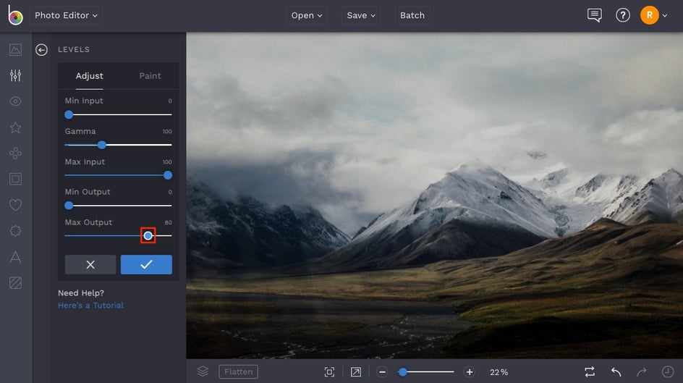Expand the account arrow next to avatar
Image resolution: width=683 pixels, height=383 pixels.
pos(665,16)
